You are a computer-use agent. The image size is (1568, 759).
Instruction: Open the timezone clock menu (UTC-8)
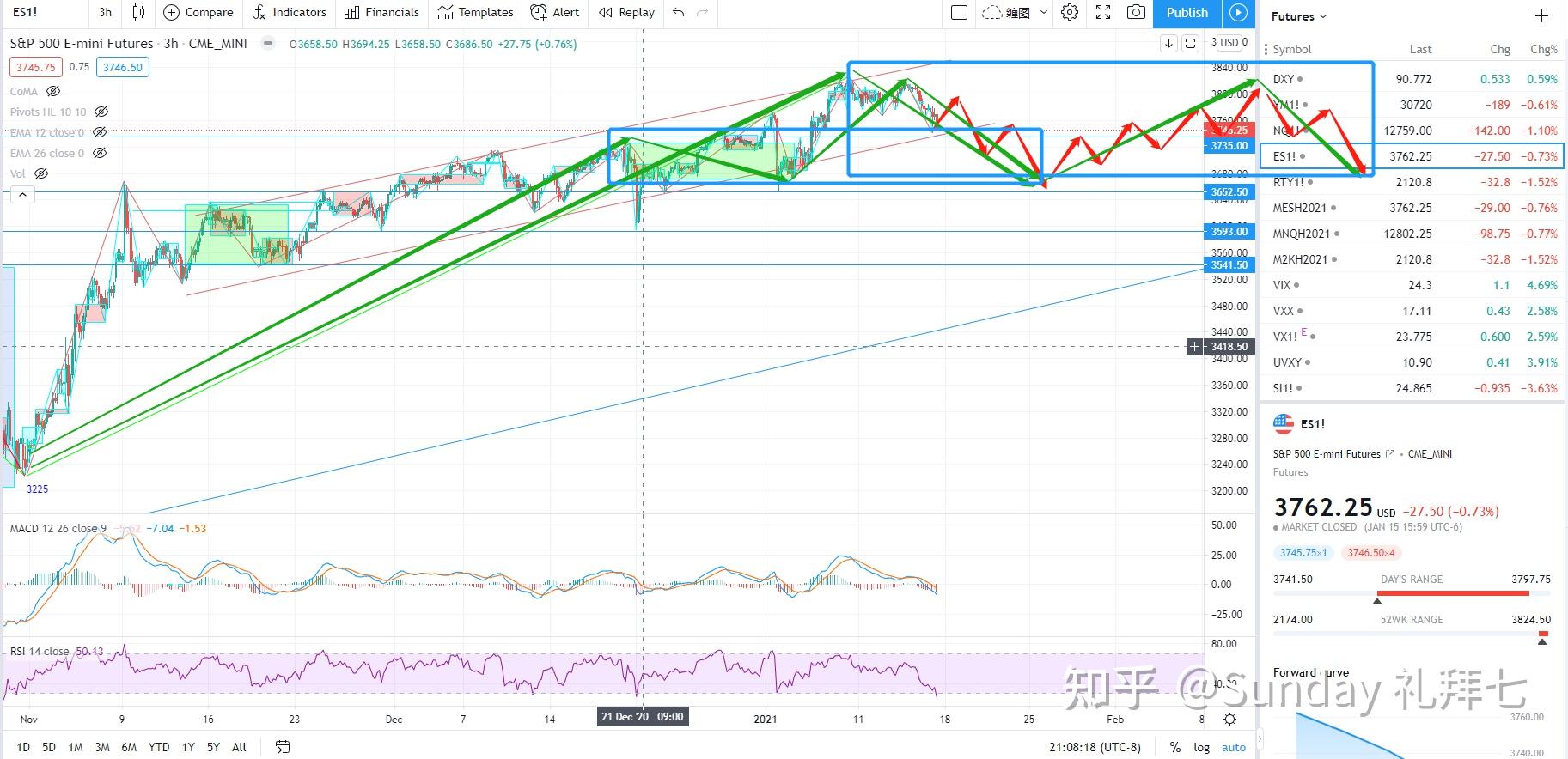[1095, 747]
